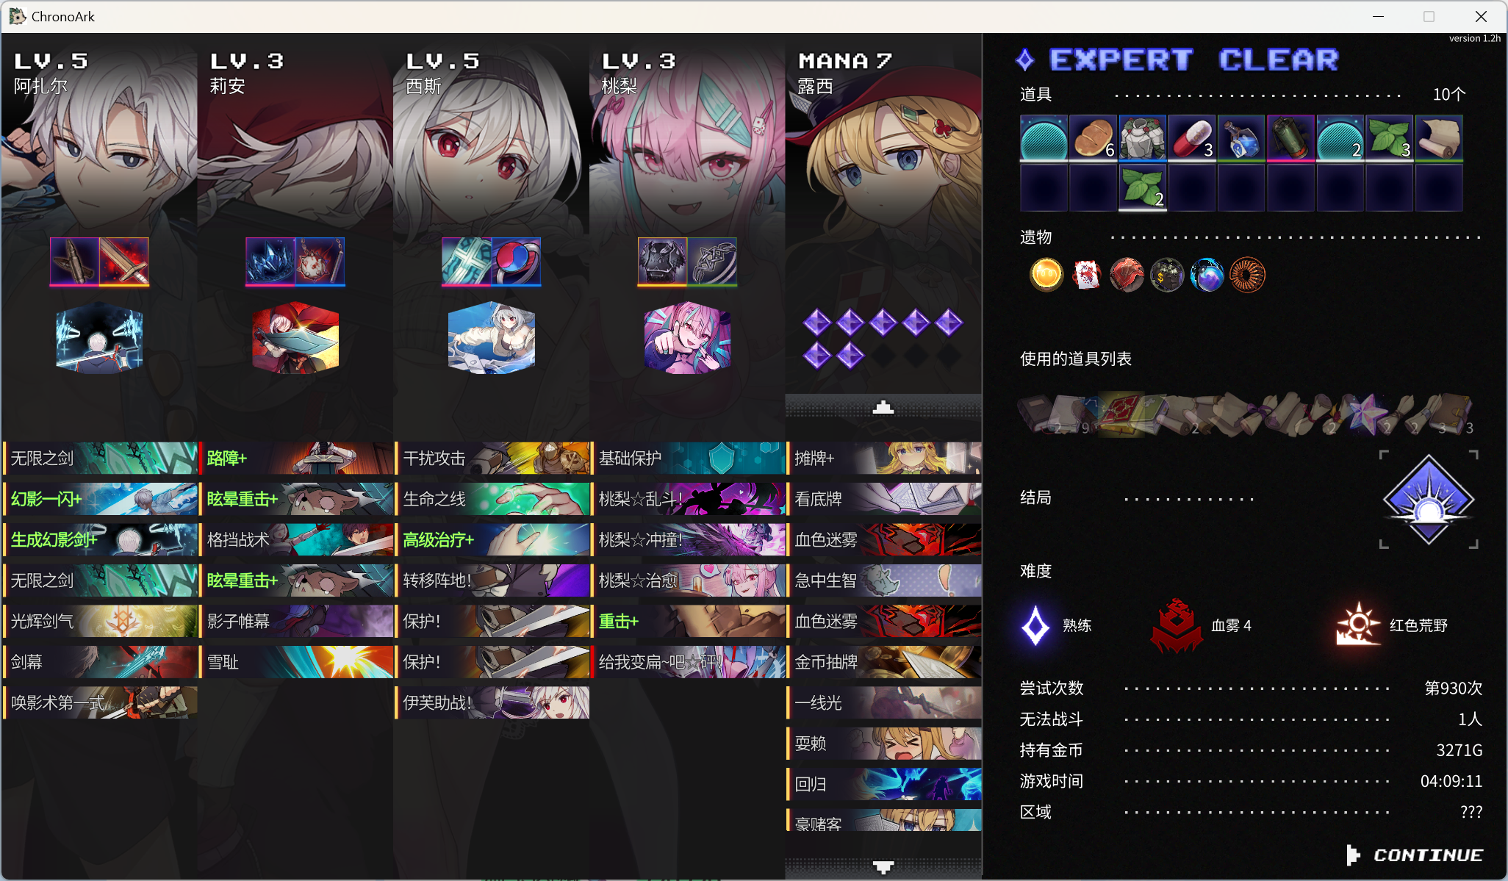The image size is (1508, 881).
Task: Click 西斯's hexagonal character portrait
Action: [x=492, y=338]
